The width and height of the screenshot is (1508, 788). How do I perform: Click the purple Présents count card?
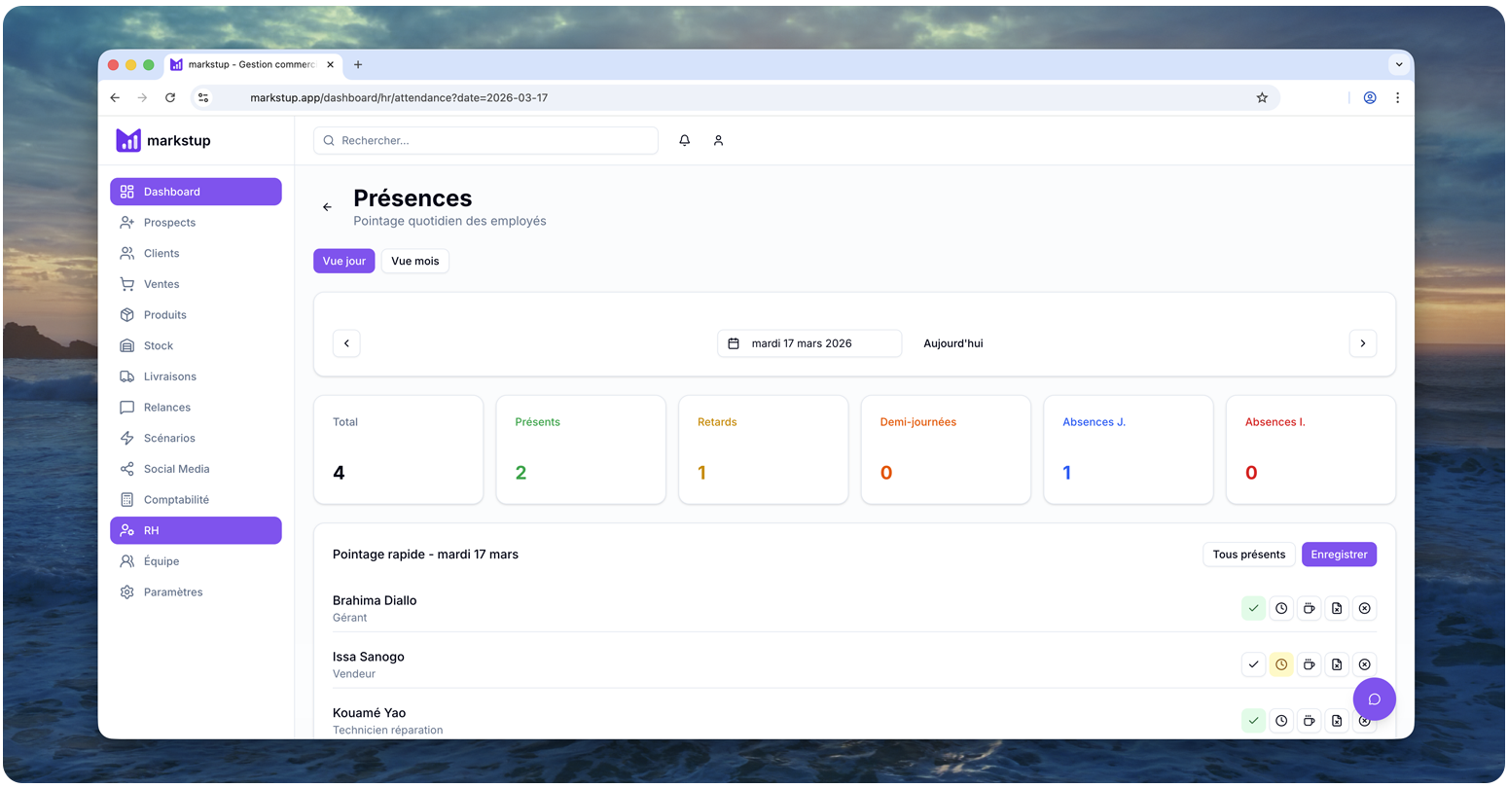581,449
